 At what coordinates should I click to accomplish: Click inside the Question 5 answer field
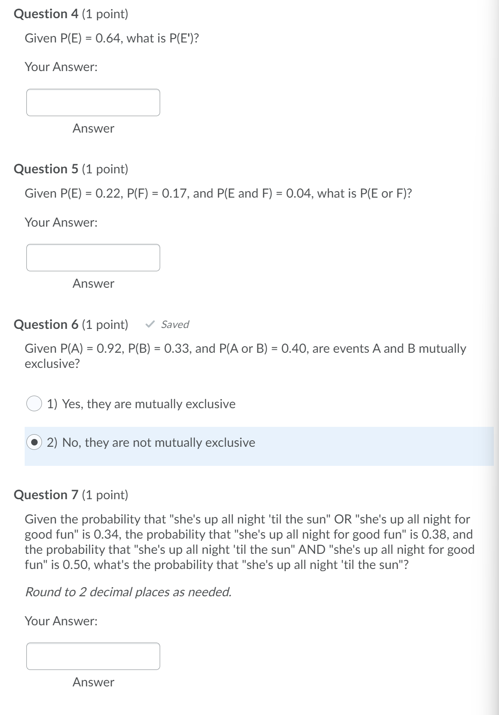click(x=93, y=257)
